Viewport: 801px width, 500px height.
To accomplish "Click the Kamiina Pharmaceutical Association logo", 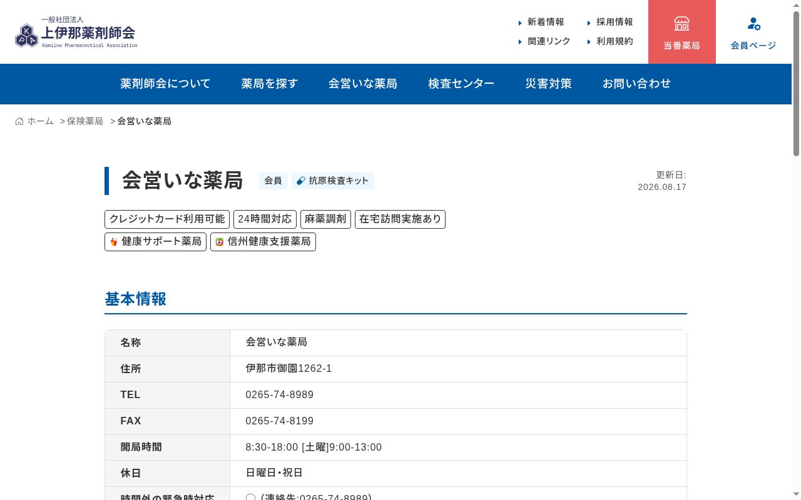I will tap(76, 32).
